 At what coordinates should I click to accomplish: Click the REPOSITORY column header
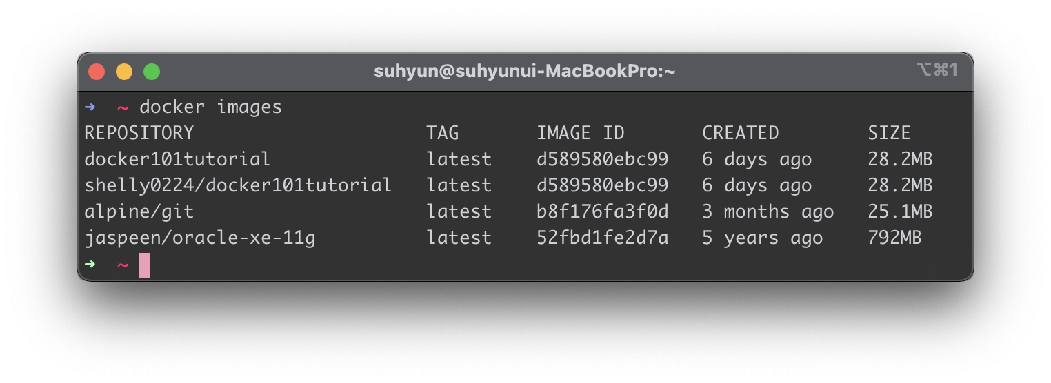(139, 133)
